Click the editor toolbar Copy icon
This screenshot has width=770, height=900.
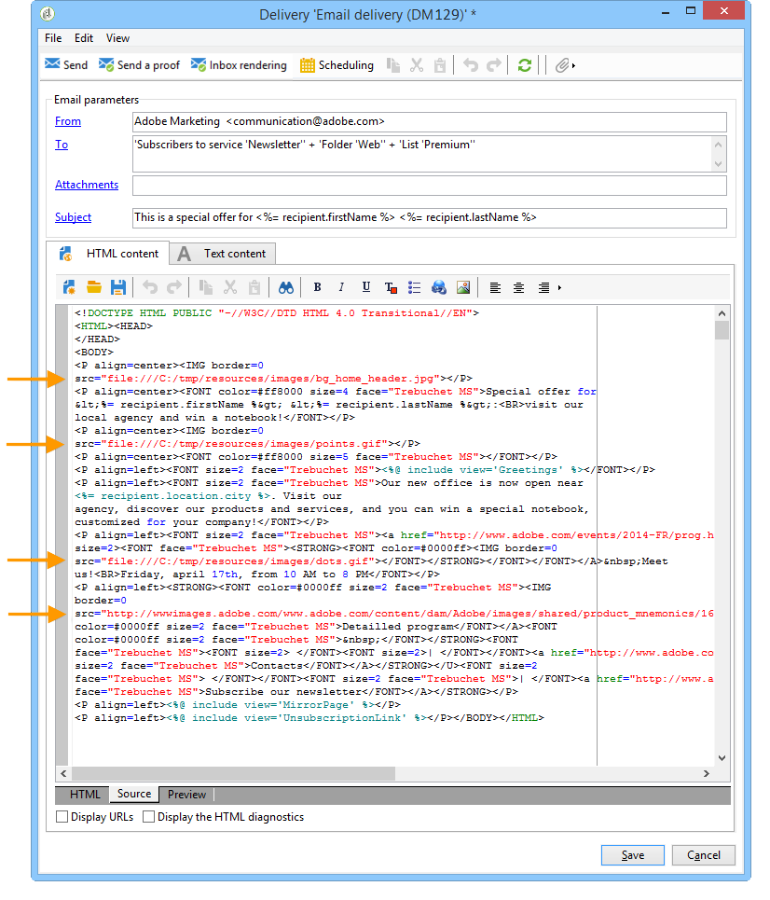[205, 287]
